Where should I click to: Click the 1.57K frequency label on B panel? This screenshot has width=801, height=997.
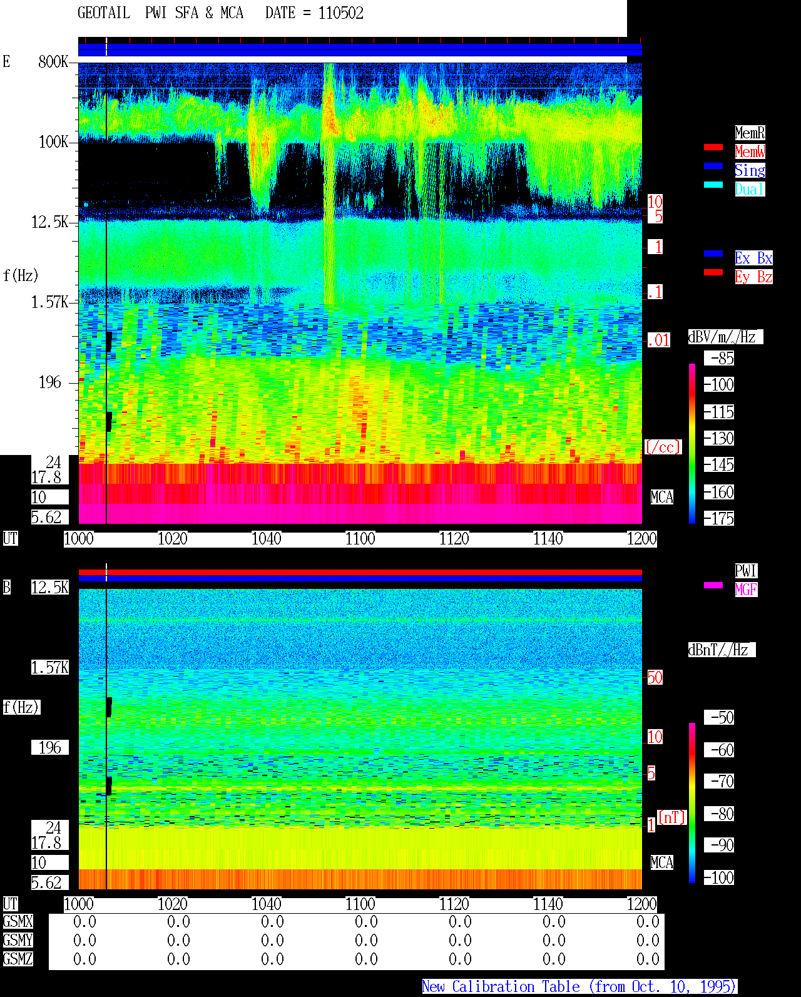50,667
